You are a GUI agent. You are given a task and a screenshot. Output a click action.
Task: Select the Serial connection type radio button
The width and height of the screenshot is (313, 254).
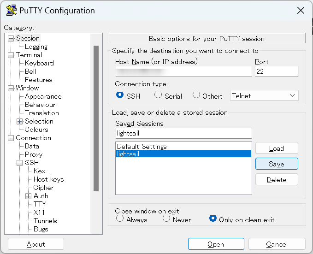(x=158, y=95)
